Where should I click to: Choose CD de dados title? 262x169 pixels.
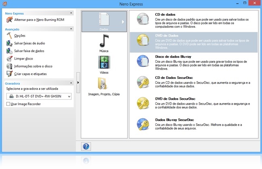(165, 14)
